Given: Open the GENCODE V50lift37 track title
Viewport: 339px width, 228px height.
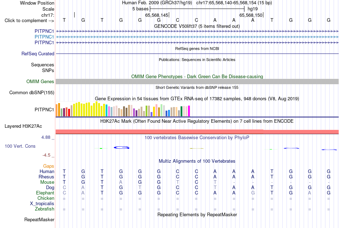Looking at the screenshot, I should [x=197, y=26].
